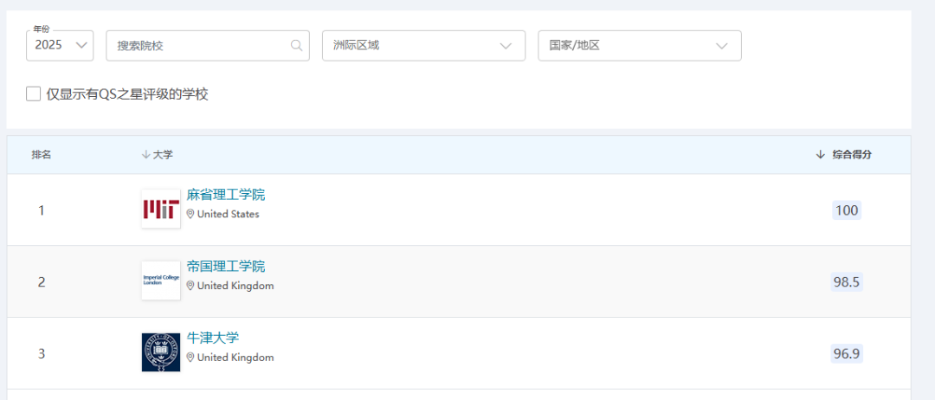Expand the 洲际区域 dropdown
Image resolution: width=935 pixels, height=400 pixels.
[x=423, y=45]
